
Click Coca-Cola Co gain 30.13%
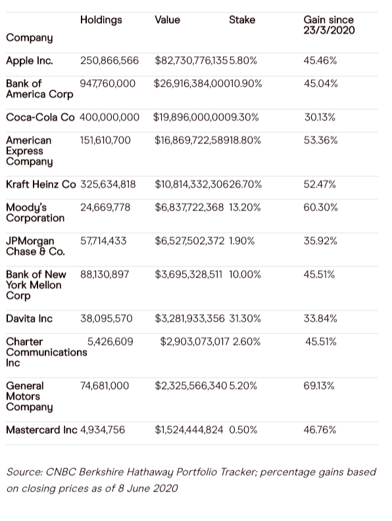[320, 117]
